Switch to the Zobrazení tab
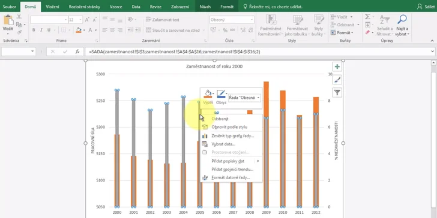 pos(180,7)
